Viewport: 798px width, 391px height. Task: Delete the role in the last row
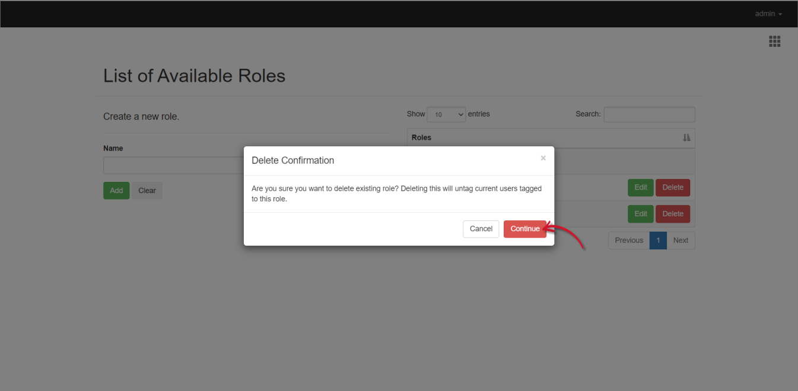672,214
